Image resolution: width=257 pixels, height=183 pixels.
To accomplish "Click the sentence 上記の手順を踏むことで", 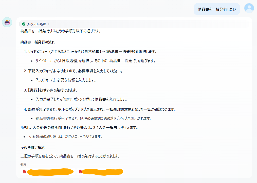I will (x=70, y=156).
